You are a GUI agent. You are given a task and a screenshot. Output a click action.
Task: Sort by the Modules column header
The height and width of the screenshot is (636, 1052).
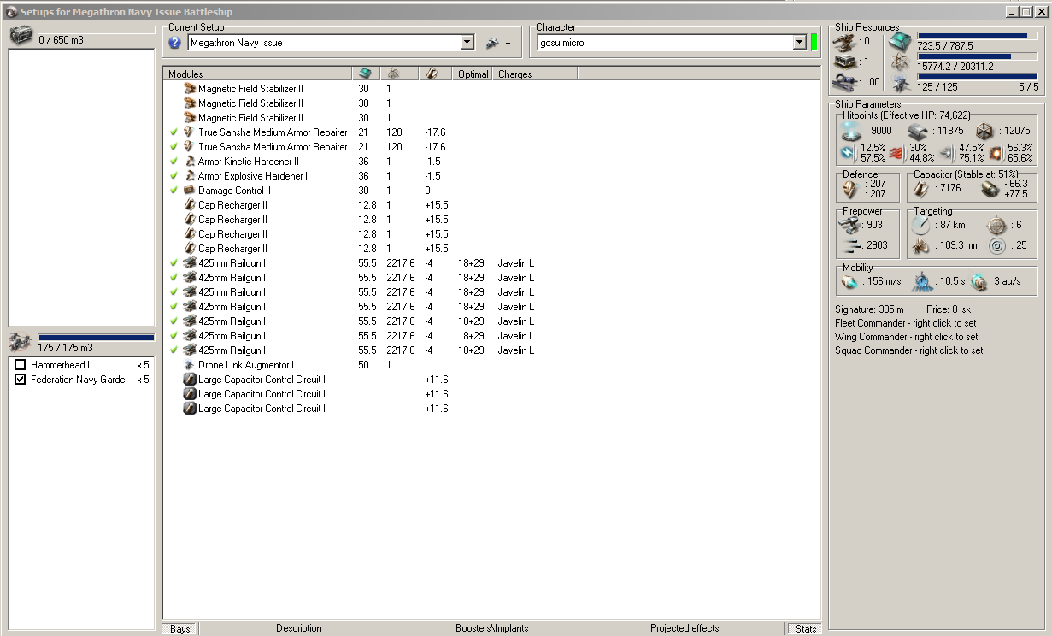click(257, 74)
